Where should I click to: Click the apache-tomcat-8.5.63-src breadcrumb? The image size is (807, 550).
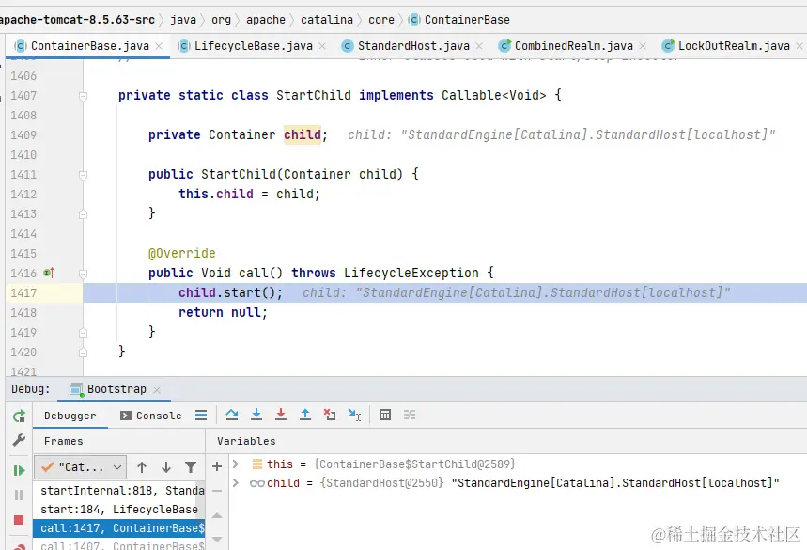click(x=77, y=20)
